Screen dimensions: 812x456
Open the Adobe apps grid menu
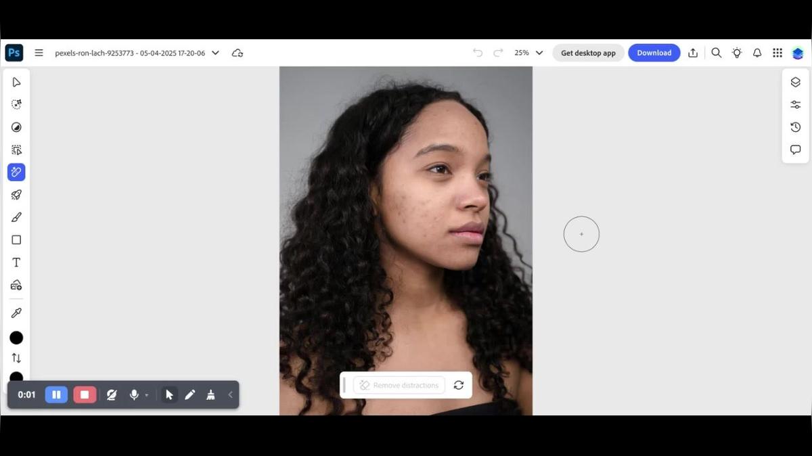[777, 53]
